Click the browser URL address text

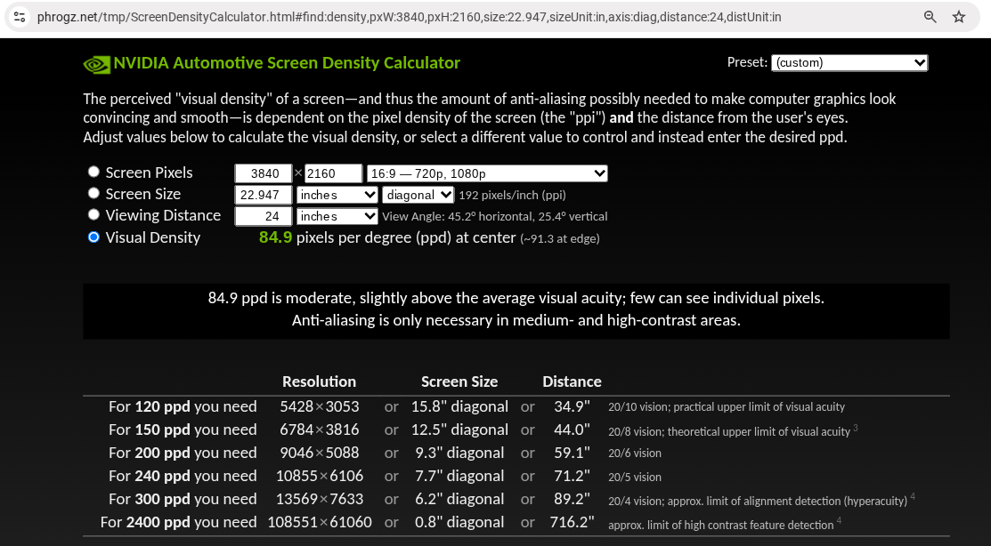409,17
